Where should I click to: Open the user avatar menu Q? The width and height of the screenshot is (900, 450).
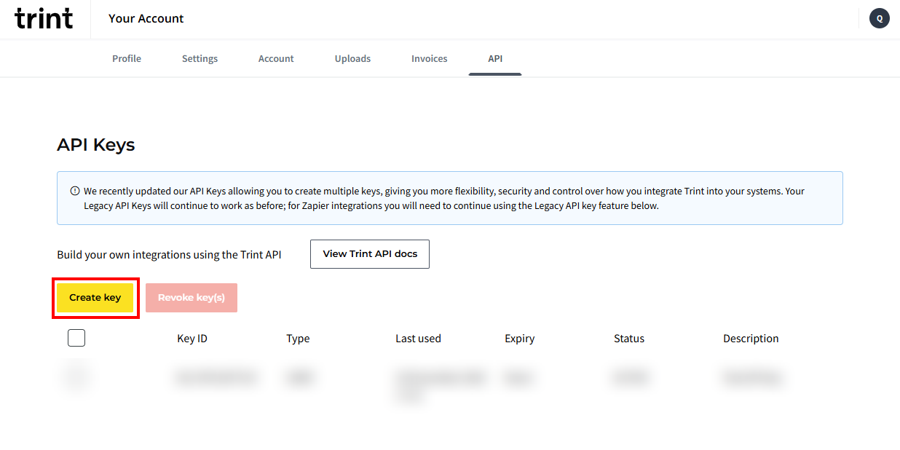[879, 19]
